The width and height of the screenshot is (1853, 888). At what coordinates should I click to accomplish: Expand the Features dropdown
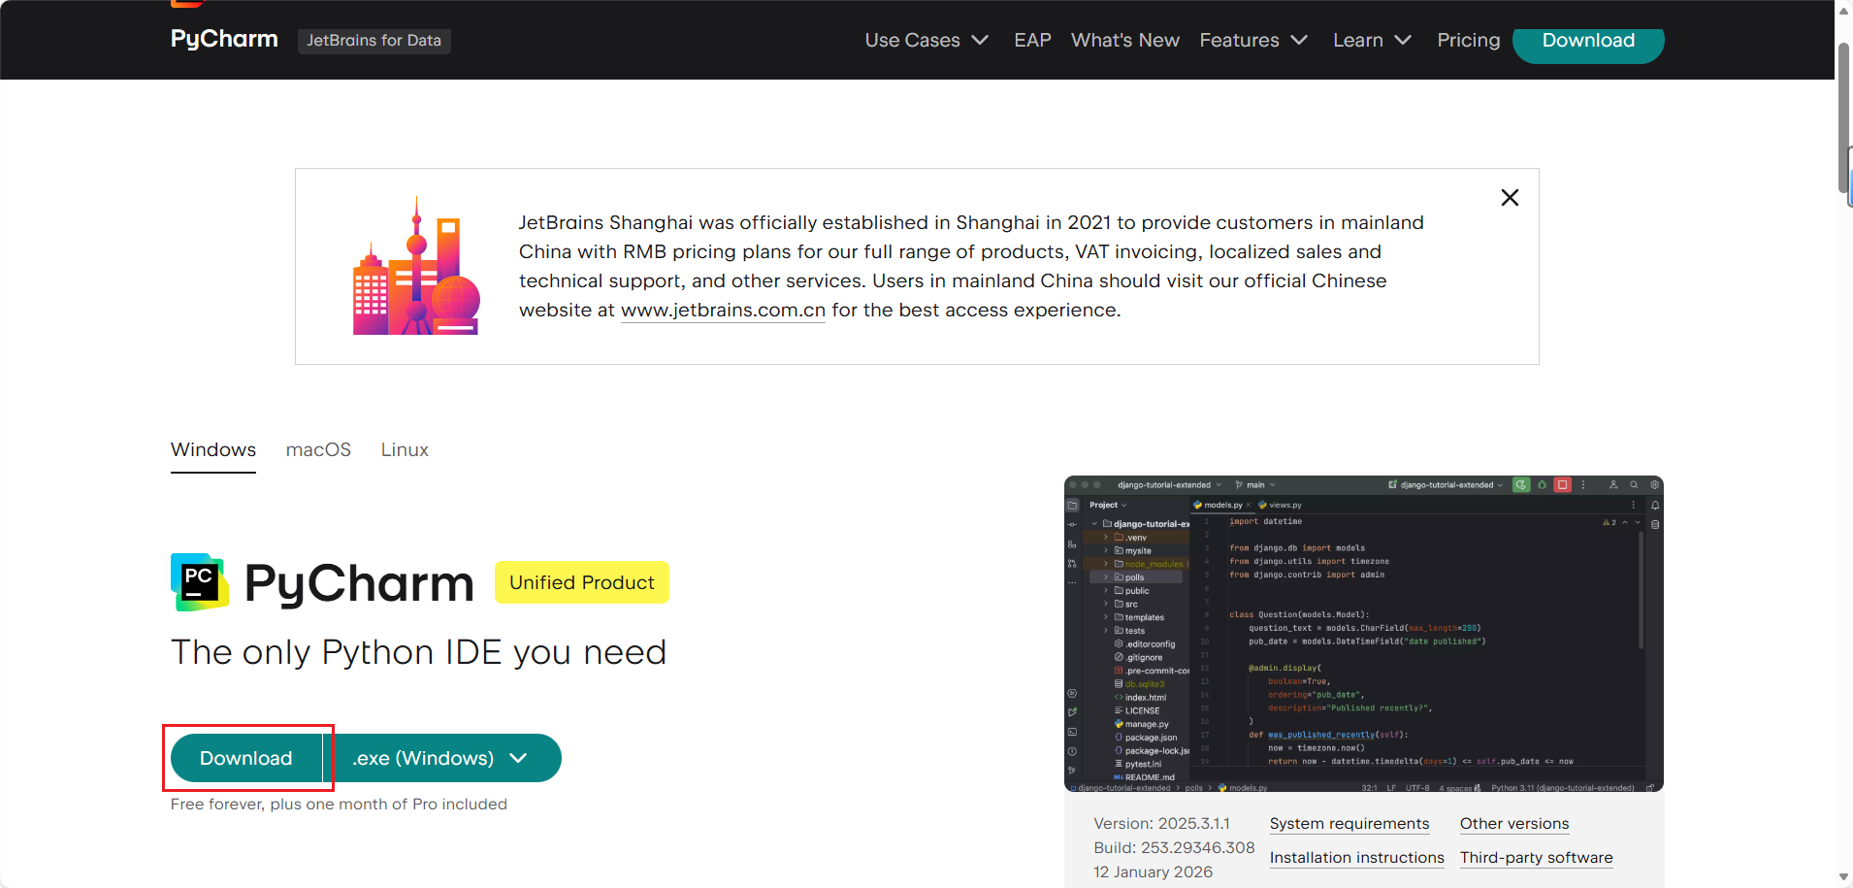[x=1253, y=40]
